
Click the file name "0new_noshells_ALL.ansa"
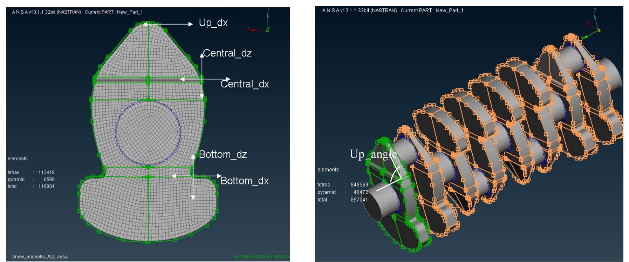tap(40, 257)
